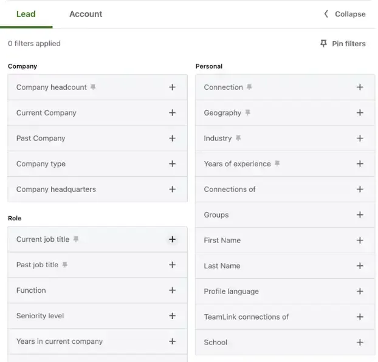Collapse the filters panel
This screenshot has width=378, height=362.
345,14
